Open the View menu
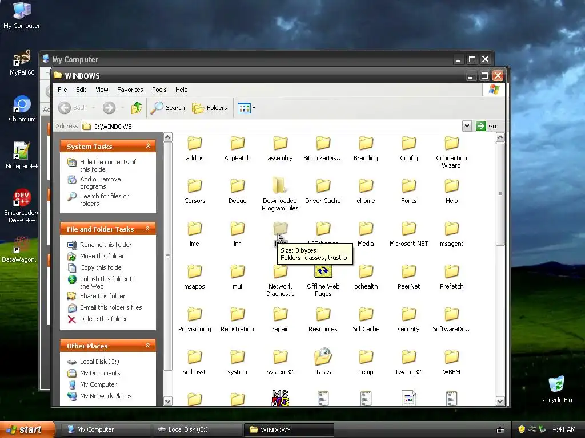This screenshot has height=438, width=585. point(102,90)
